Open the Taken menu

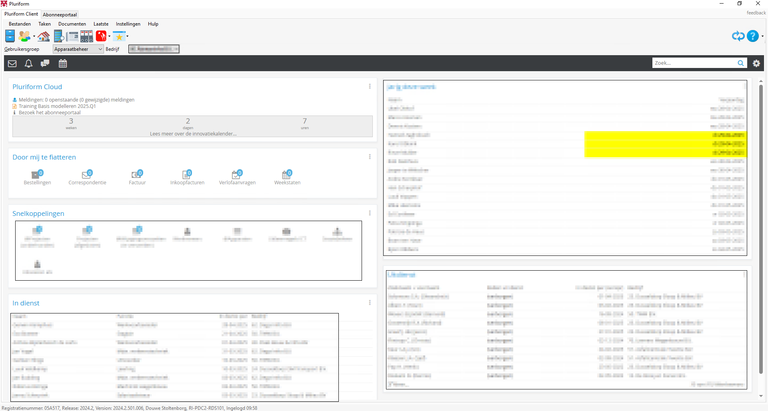[x=44, y=24]
